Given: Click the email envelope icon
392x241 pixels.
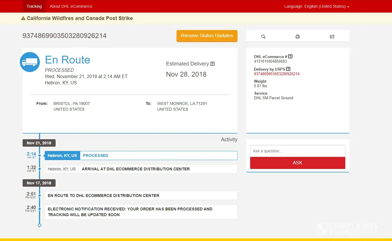Looking at the screenshot, I should tap(332, 37).
